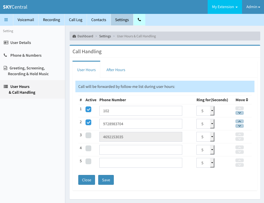
Task: Click the Dashboard gauge icon in breadcrumb
Action: 74,36
